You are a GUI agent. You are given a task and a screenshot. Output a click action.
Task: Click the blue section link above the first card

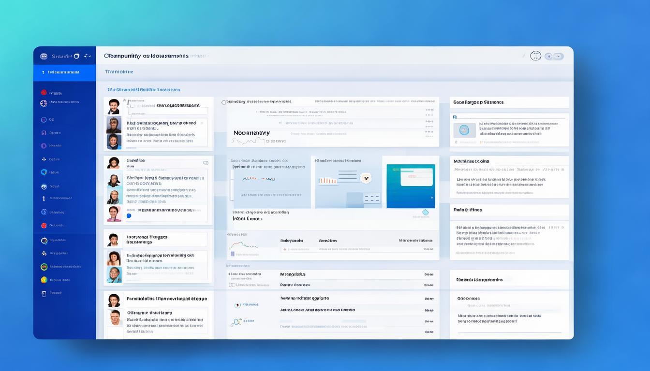tap(144, 89)
